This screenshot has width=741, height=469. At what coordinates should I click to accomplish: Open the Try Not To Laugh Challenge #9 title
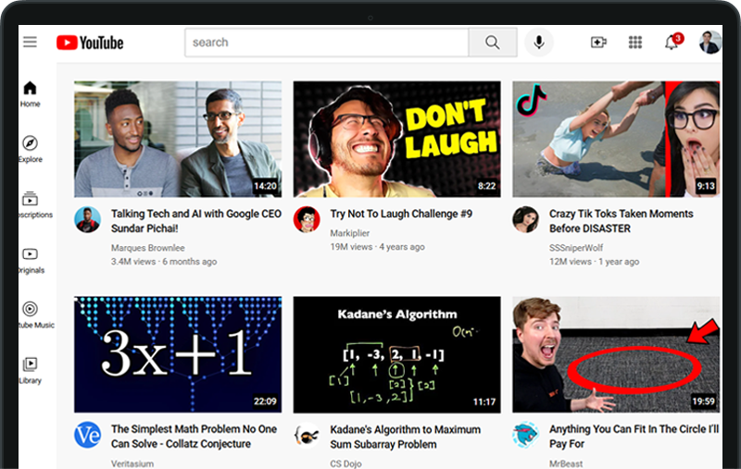click(401, 214)
